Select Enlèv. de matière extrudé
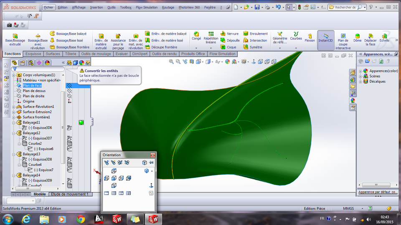 tap(101, 41)
